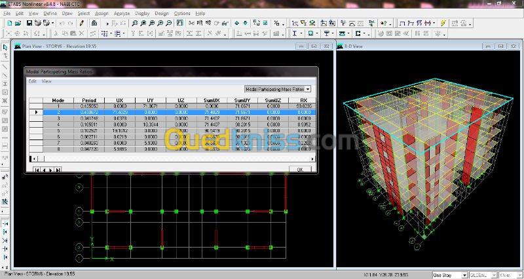Click the Run Design lightning bolt icon

[443, 23]
